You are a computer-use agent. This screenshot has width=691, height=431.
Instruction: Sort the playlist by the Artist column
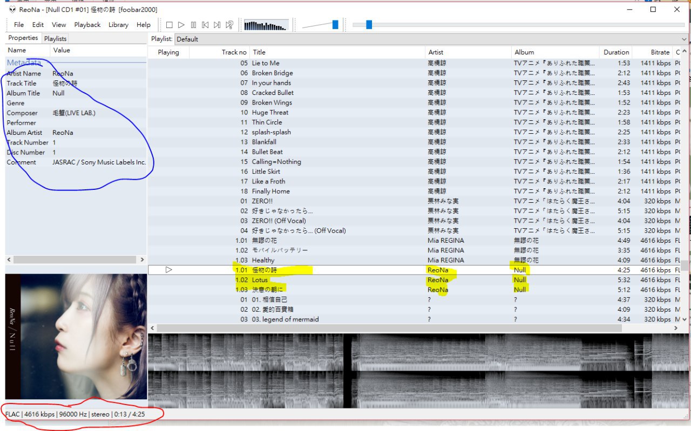pyautogui.click(x=469, y=52)
